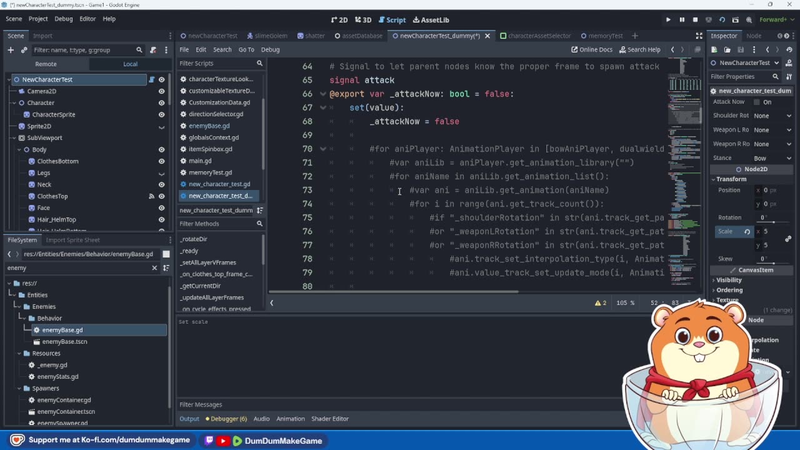Run the project with the play button
Screen dimensions: 800x450
[x=668, y=19]
